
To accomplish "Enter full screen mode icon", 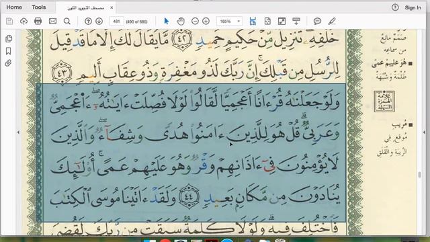I will pos(282,21).
